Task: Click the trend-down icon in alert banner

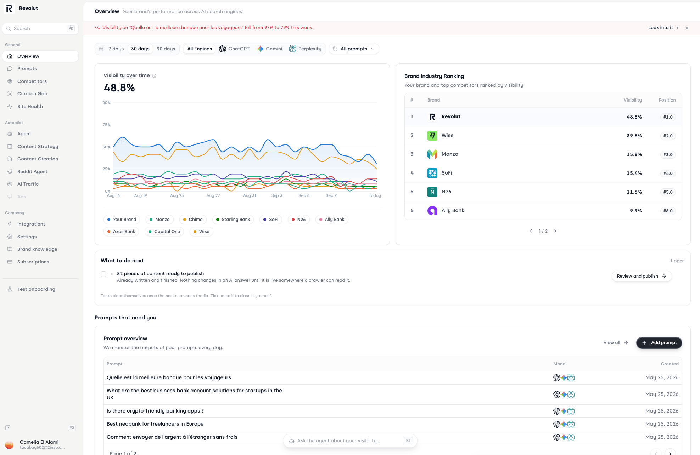Action: coord(97,28)
